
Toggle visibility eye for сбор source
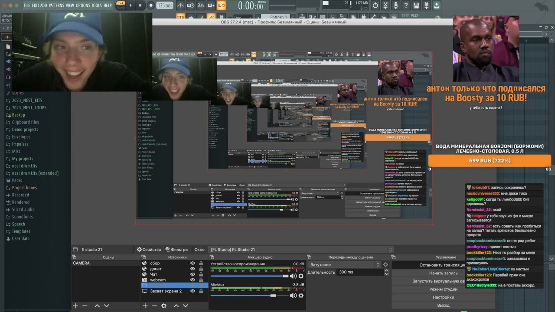pos(193,263)
